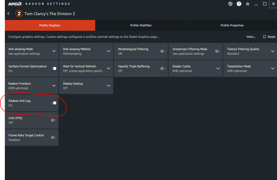Toggle Anisotropic Filtering Mode switch
Screen dimensions: 277x180
pyautogui.click(x=217, y=51)
